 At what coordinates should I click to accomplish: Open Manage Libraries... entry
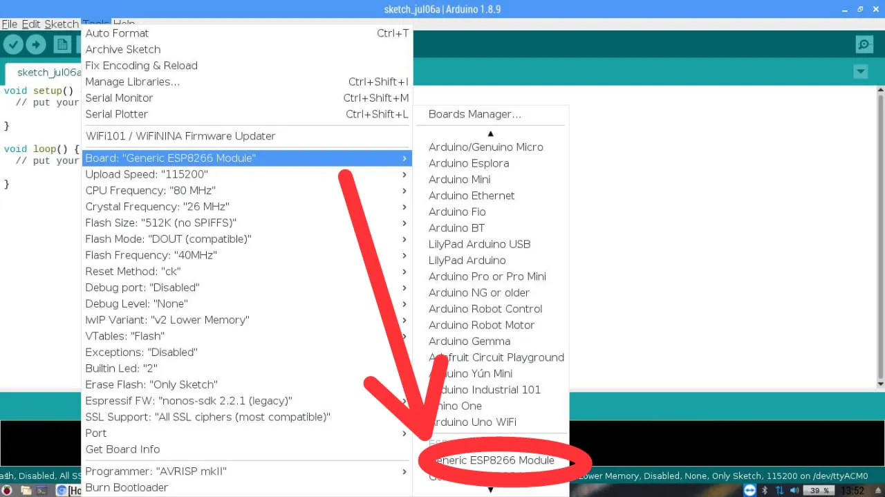click(247, 82)
